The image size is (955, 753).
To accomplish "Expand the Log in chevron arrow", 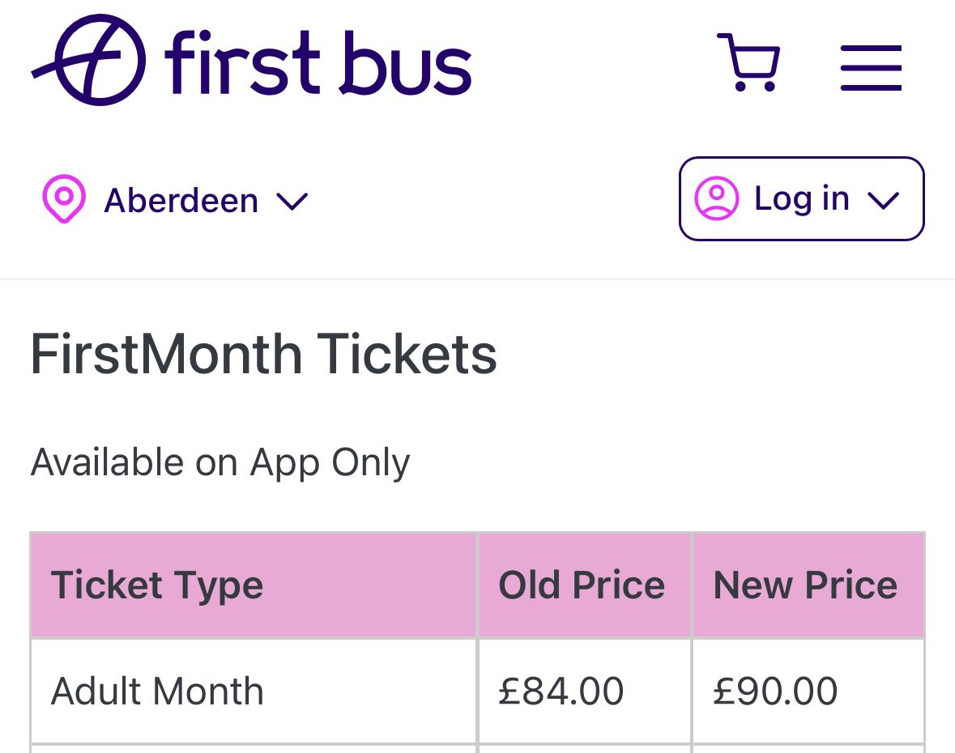I will pos(882,200).
